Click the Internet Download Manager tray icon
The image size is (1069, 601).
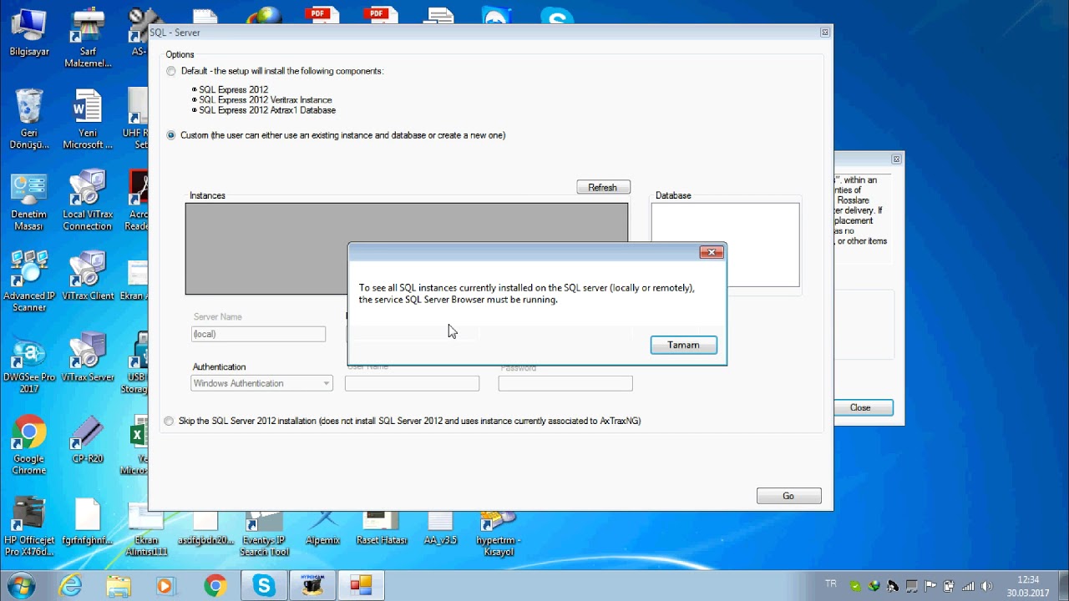(874, 586)
